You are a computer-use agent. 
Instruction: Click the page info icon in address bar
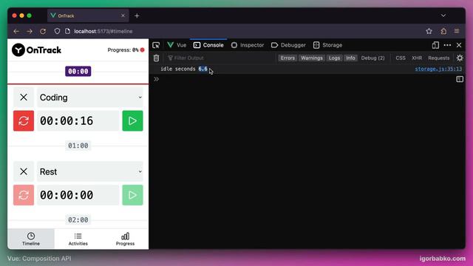(67, 31)
